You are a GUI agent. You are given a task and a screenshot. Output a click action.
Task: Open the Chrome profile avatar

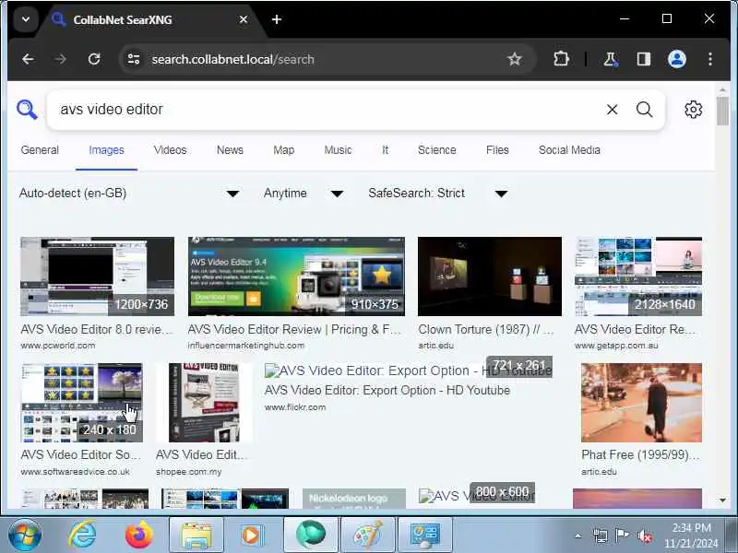pyautogui.click(x=677, y=59)
